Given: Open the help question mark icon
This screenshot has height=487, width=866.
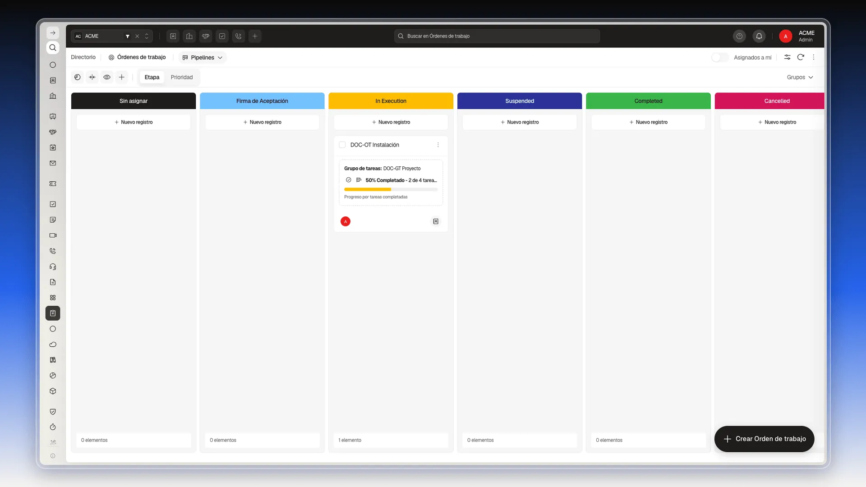Looking at the screenshot, I should [739, 36].
